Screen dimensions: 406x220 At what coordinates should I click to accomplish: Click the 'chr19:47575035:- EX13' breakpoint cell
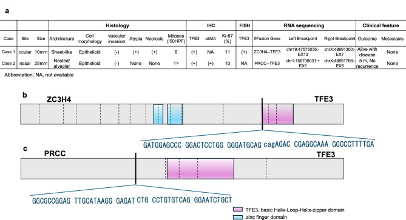click(303, 52)
